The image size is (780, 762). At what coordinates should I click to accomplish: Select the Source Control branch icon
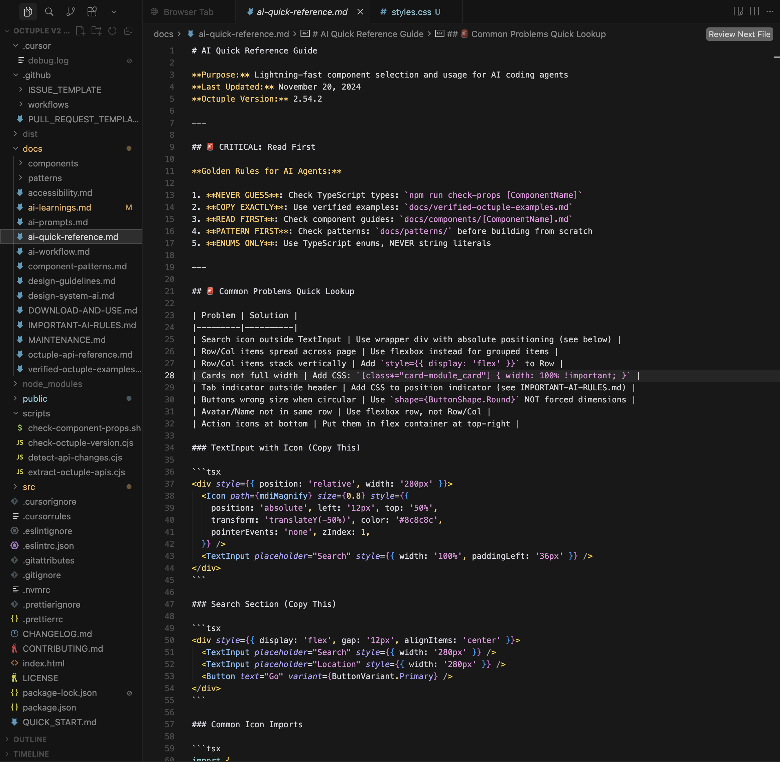pyautogui.click(x=71, y=11)
